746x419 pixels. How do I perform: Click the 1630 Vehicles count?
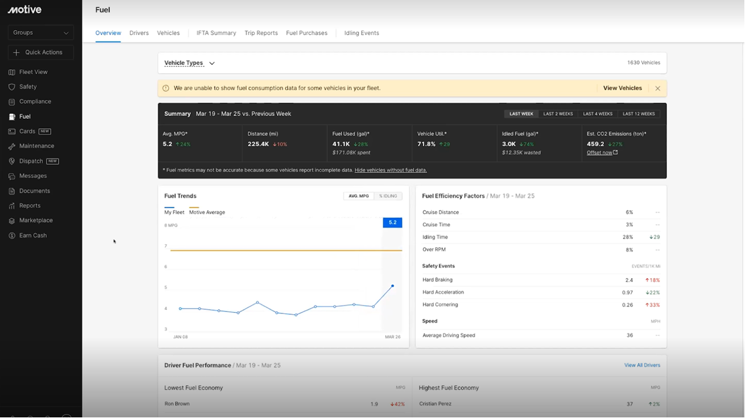pyautogui.click(x=643, y=63)
